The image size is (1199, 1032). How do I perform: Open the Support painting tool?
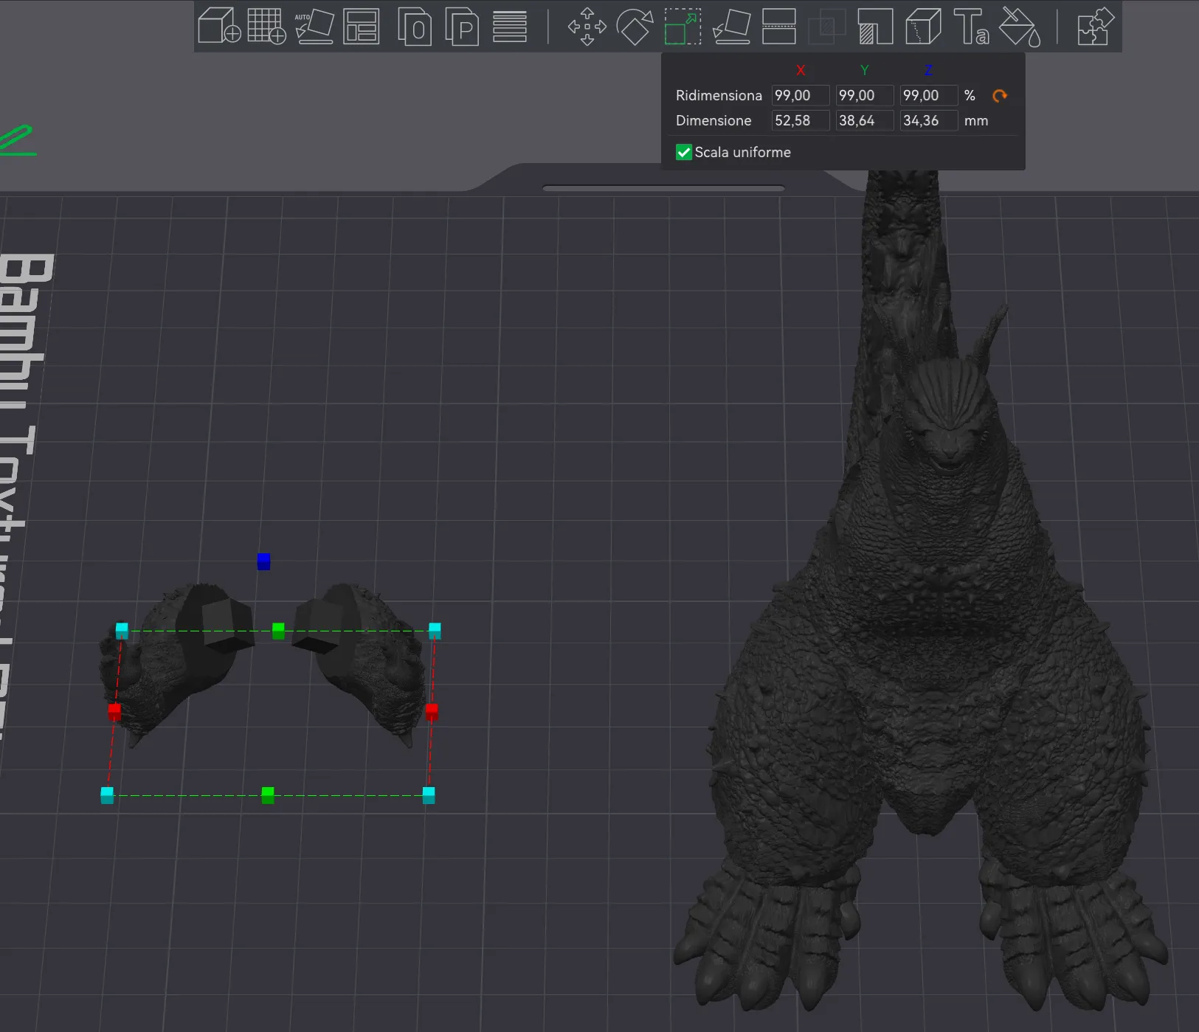[875, 27]
